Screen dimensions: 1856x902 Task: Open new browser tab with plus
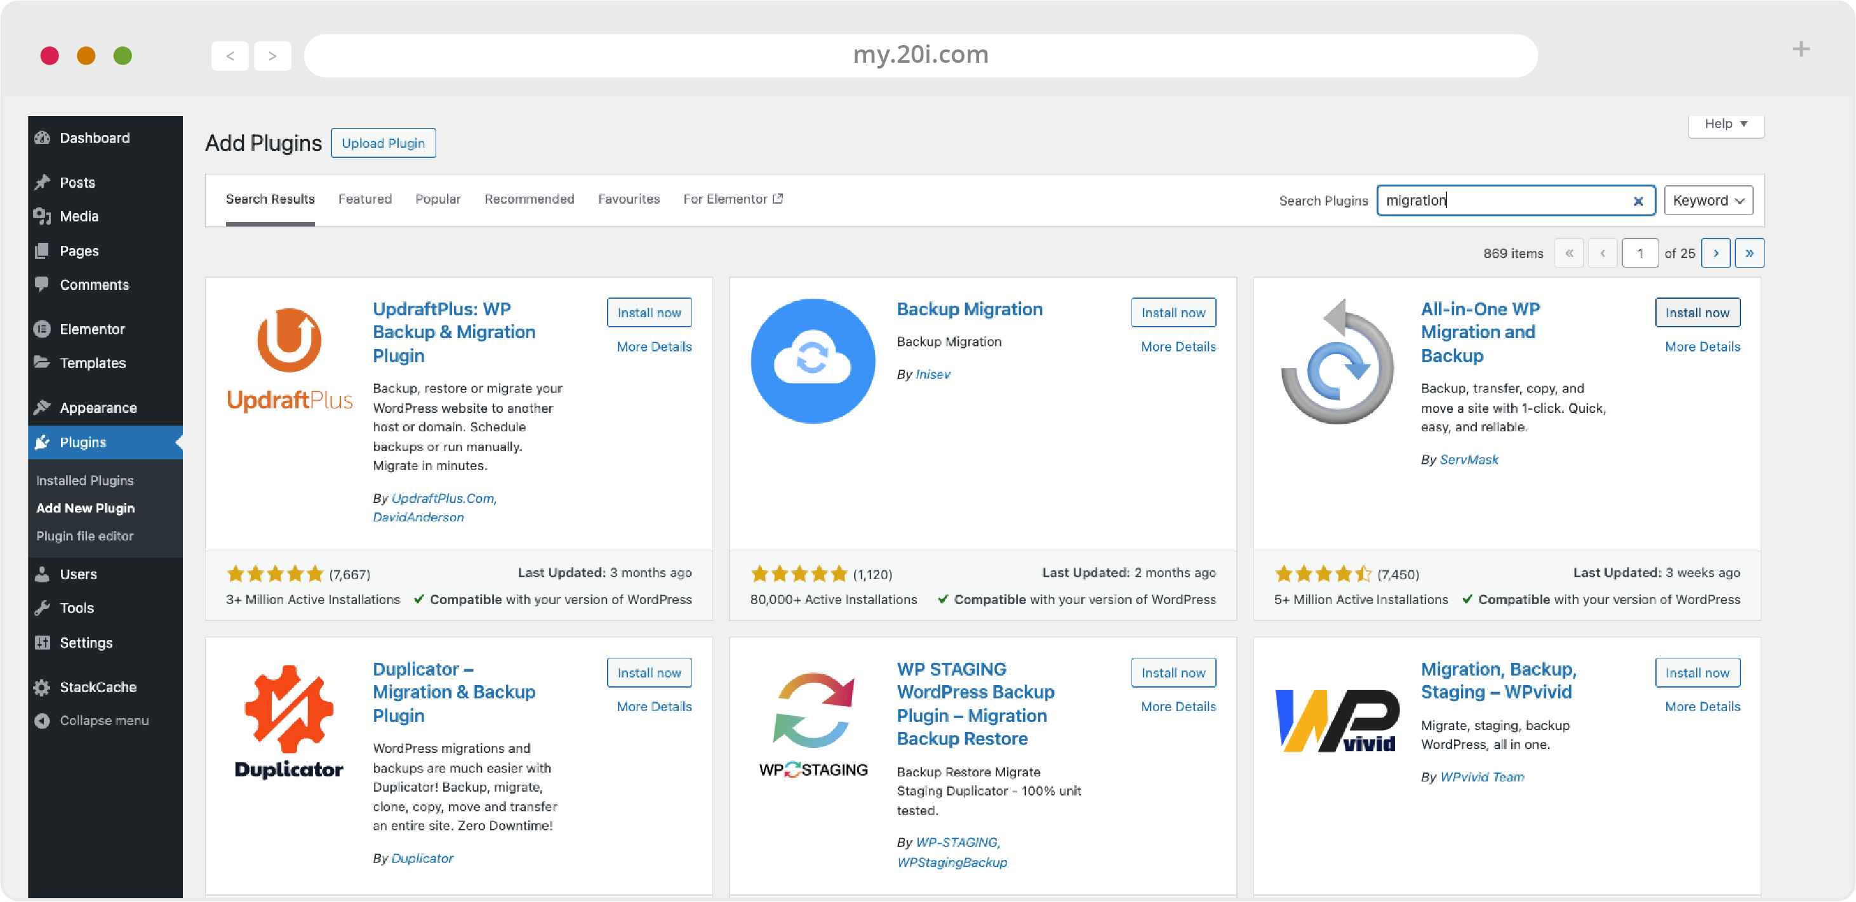1801,49
